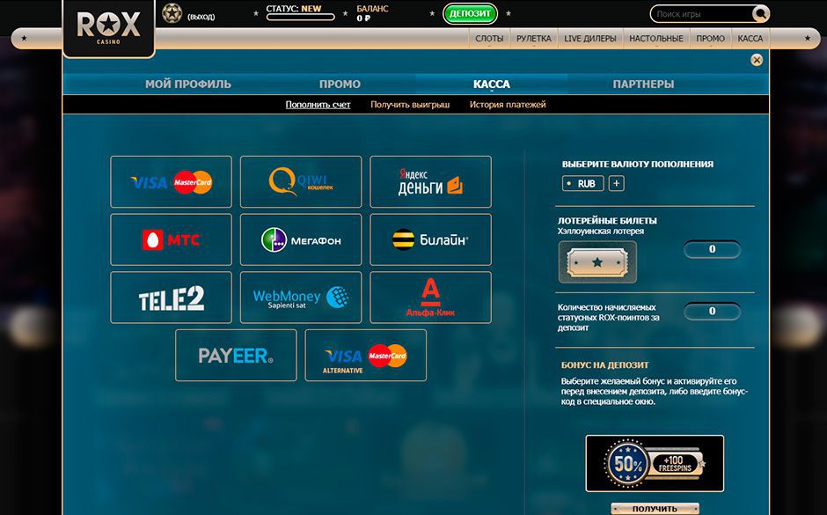Choose WebMoney payment method

pyautogui.click(x=301, y=298)
